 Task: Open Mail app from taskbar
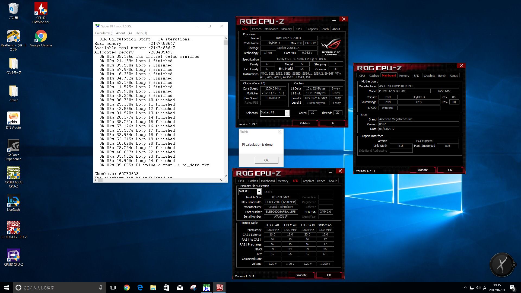tap(180, 288)
